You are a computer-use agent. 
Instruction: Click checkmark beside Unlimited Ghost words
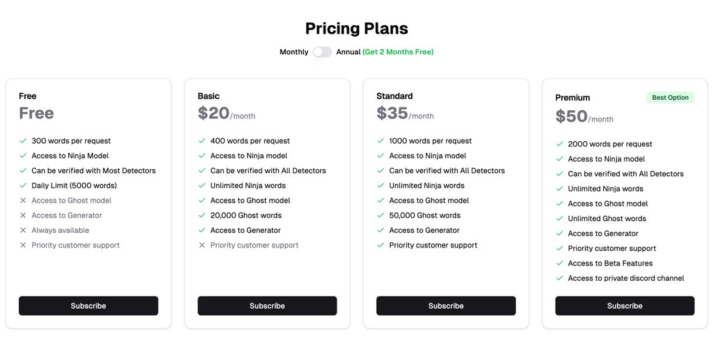560,219
